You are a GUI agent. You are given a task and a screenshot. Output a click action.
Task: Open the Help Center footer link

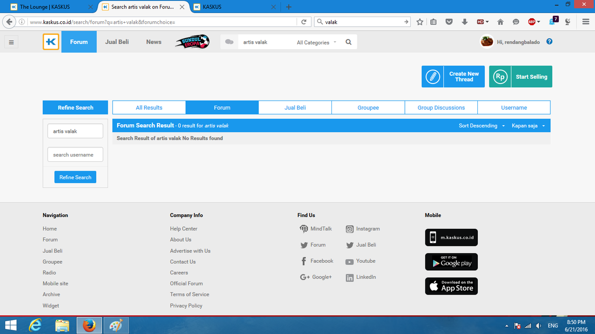pyautogui.click(x=184, y=229)
